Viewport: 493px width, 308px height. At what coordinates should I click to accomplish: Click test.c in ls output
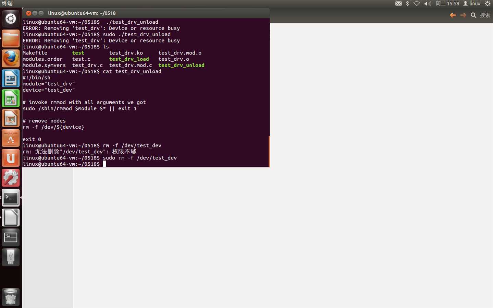point(81,59)
